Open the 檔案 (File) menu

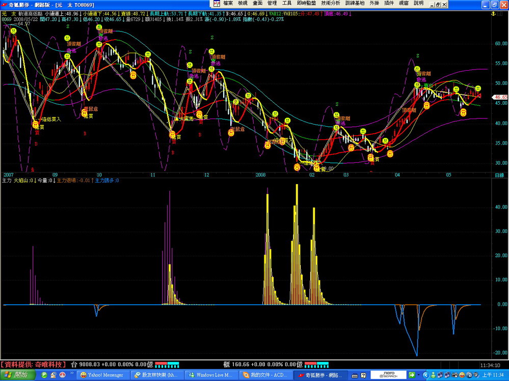click(x=228, y=4)
